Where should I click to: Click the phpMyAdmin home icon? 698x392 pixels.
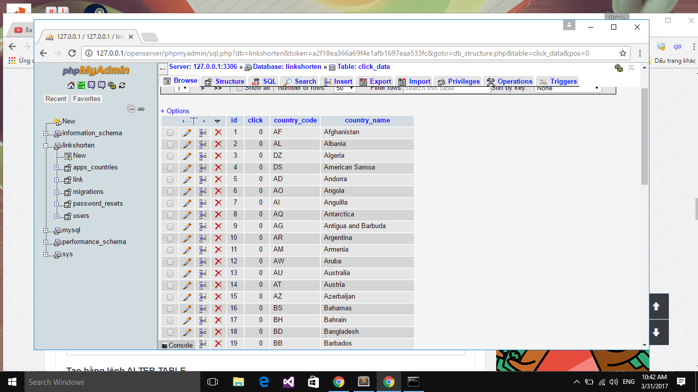click(x=71, y=85)
